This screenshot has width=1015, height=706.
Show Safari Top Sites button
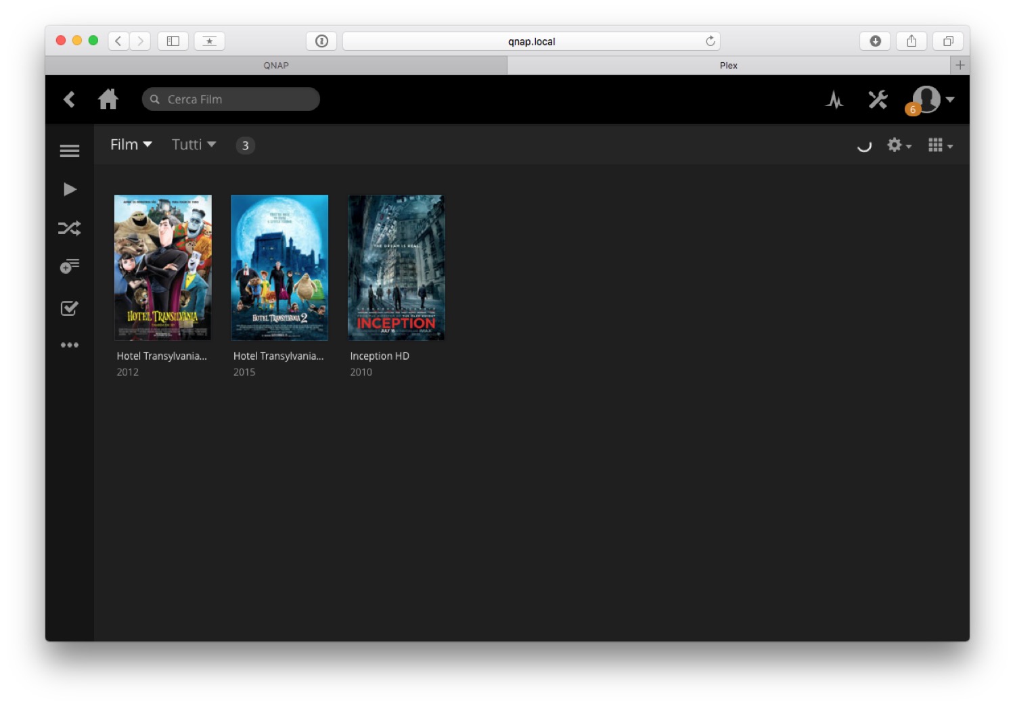210,41
